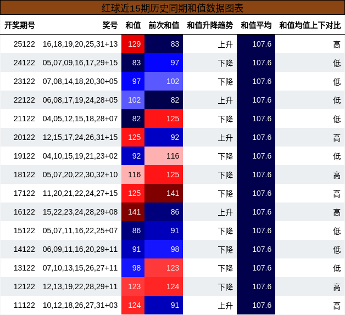The width and height of the screenshot is (345, 315).
Task: Click 和值 cell 141 in row 16122
Action: click(x=133, y=212)
